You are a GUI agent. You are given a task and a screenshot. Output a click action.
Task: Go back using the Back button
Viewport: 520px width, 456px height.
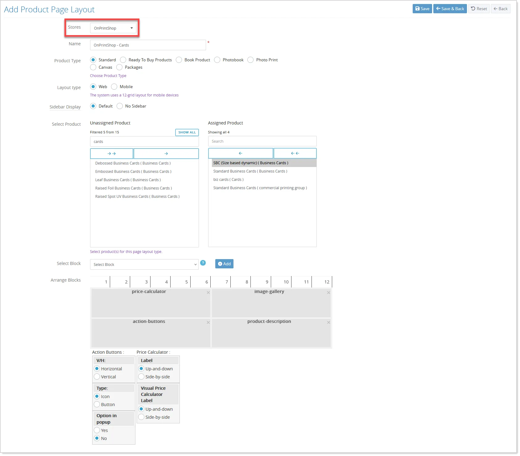(x=501, y=9)
